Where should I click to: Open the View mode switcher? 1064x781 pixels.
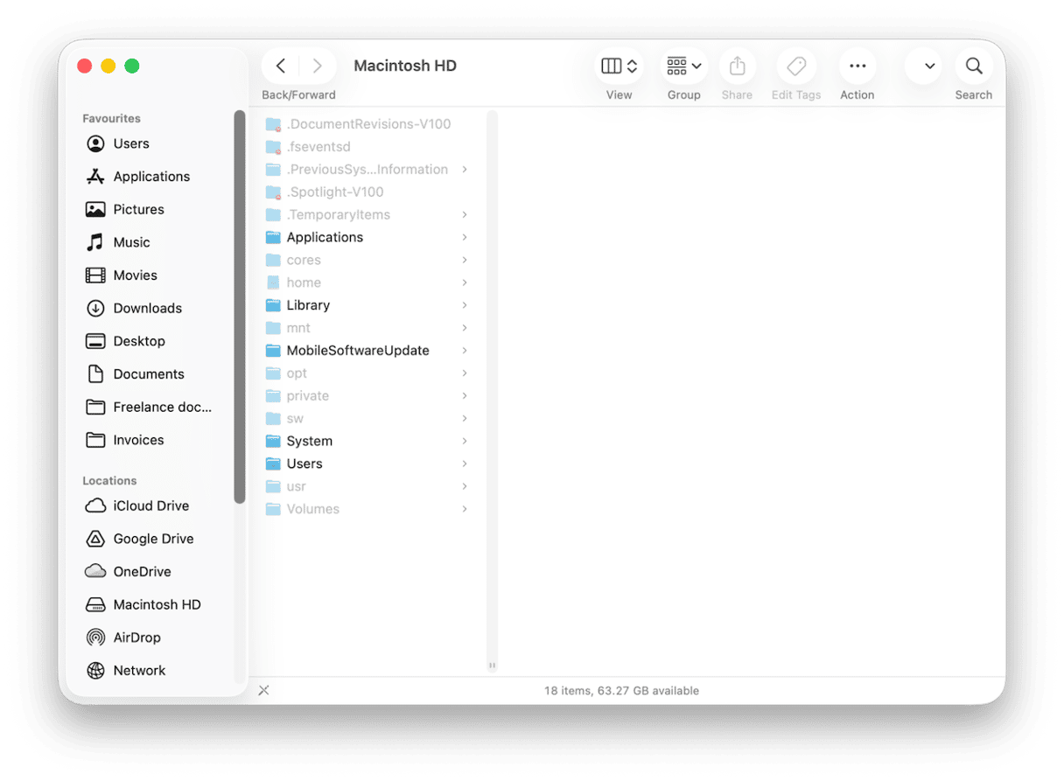619,66
